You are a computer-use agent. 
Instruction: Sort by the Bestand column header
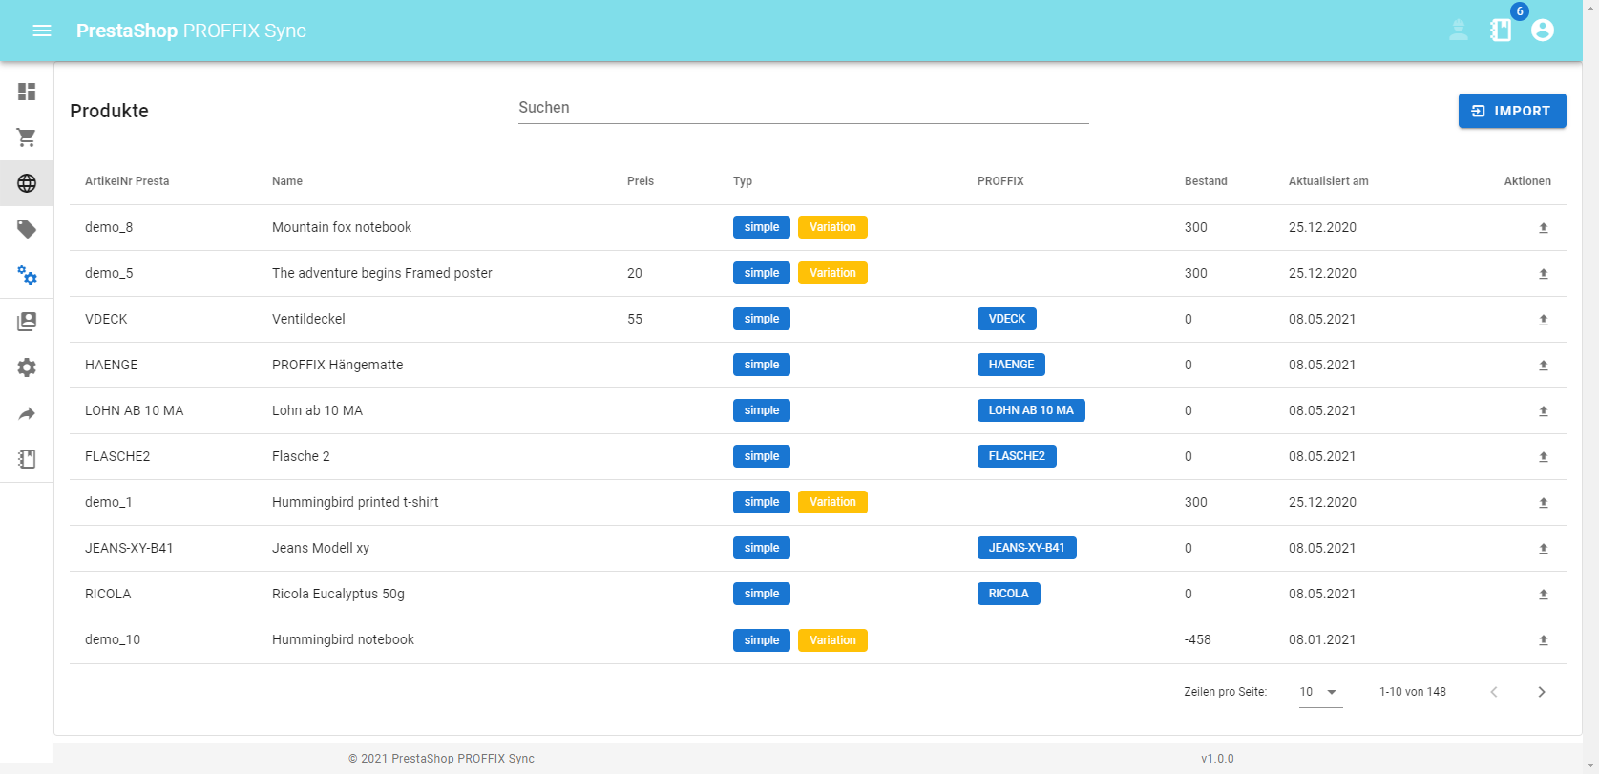[1206, 181]
